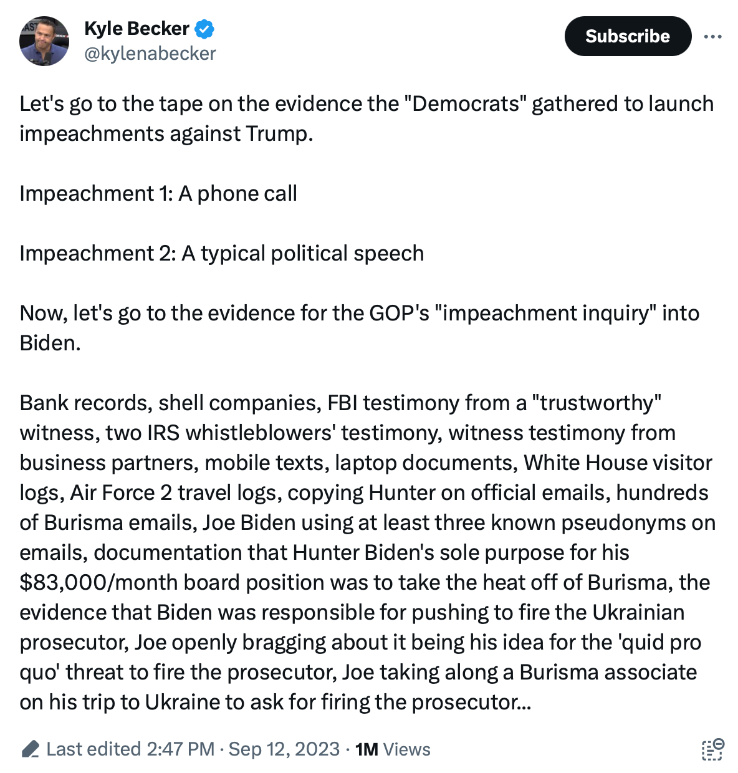Click the "Impeachment 1: A phone call" line
The width and height of the screenshot is (738, 773).
[x=158, y=193]
